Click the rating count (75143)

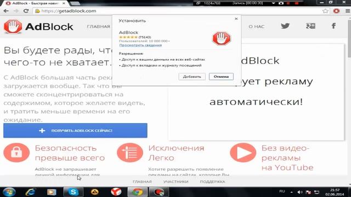pyautogui.click(x=145, y=37)
